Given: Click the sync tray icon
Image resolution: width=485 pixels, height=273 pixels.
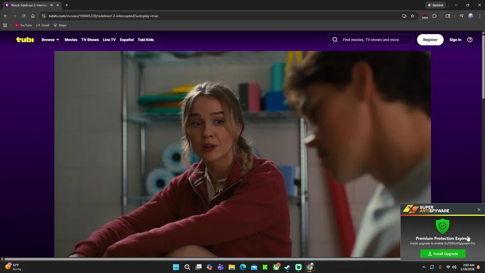Looking at the screenshot, I should (432, 267).
